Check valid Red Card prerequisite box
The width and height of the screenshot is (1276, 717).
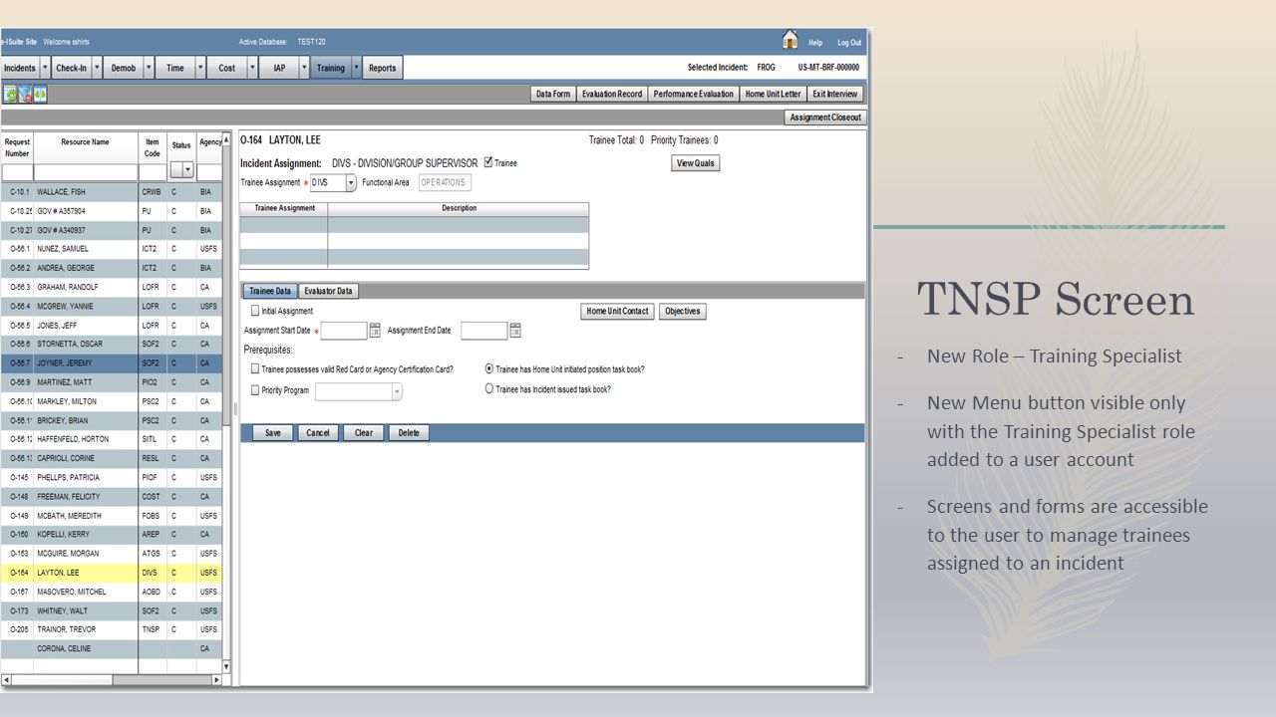(255, 368)
